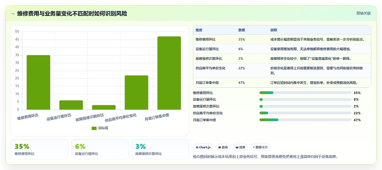Click the 月底订单集中度 bar in the chart
This screenshot has width=382, height=170.
click(x=169, y=73)
